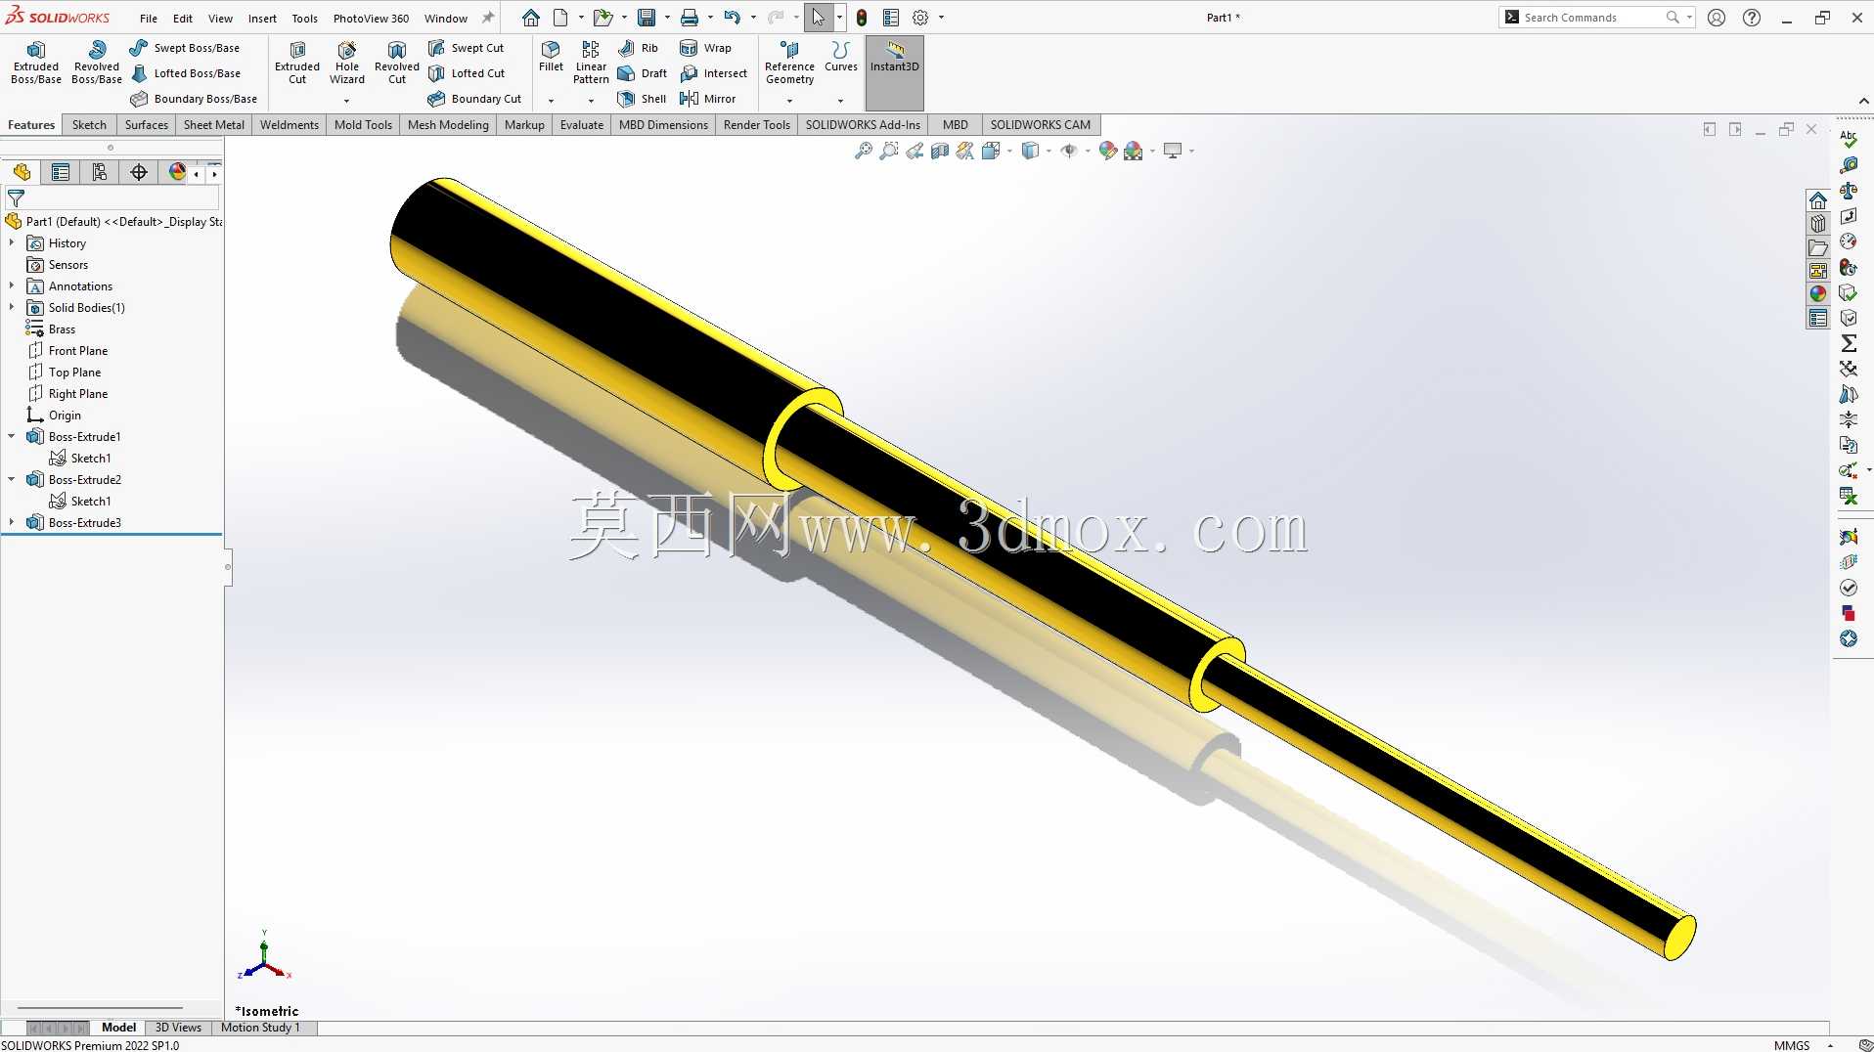Expand the Annotations tree node

click(x=12, y=285)
